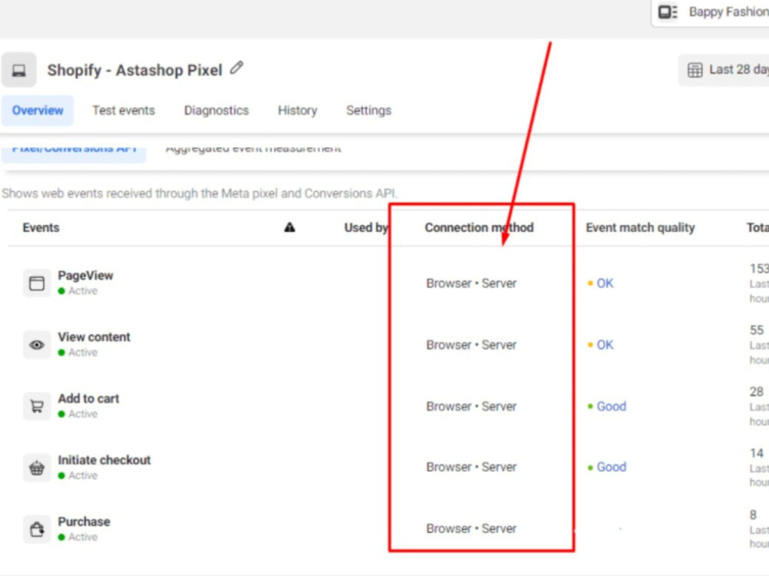Viewport: 769px width, 576px height.
Task: Expand the OK match quality for PageView
Action: [605, 283]
